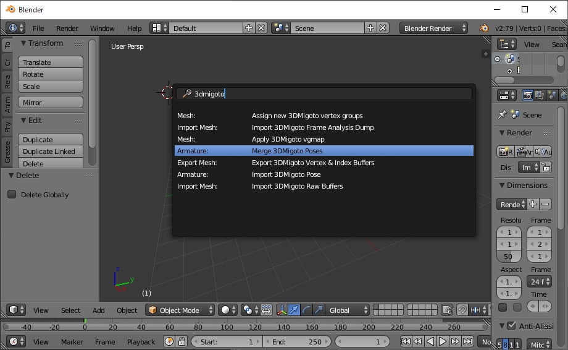Select Assign new 3DMigoto vertex groups
The image size is (568, 350).
(324, 116)
